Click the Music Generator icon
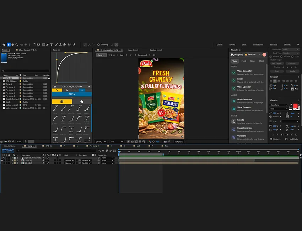 tap(234, 101)
